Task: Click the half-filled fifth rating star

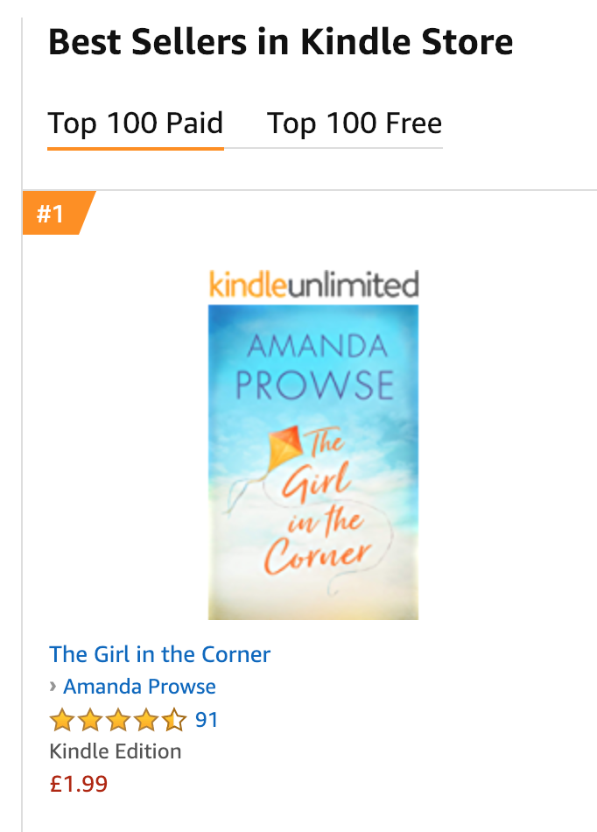Action: (174, 720)
